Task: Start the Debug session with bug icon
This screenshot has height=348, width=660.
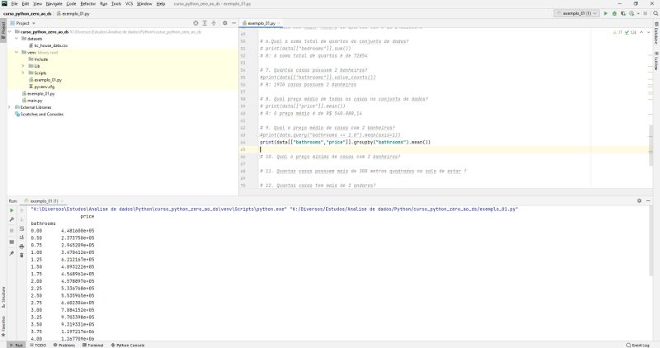Action: [615, 13]
